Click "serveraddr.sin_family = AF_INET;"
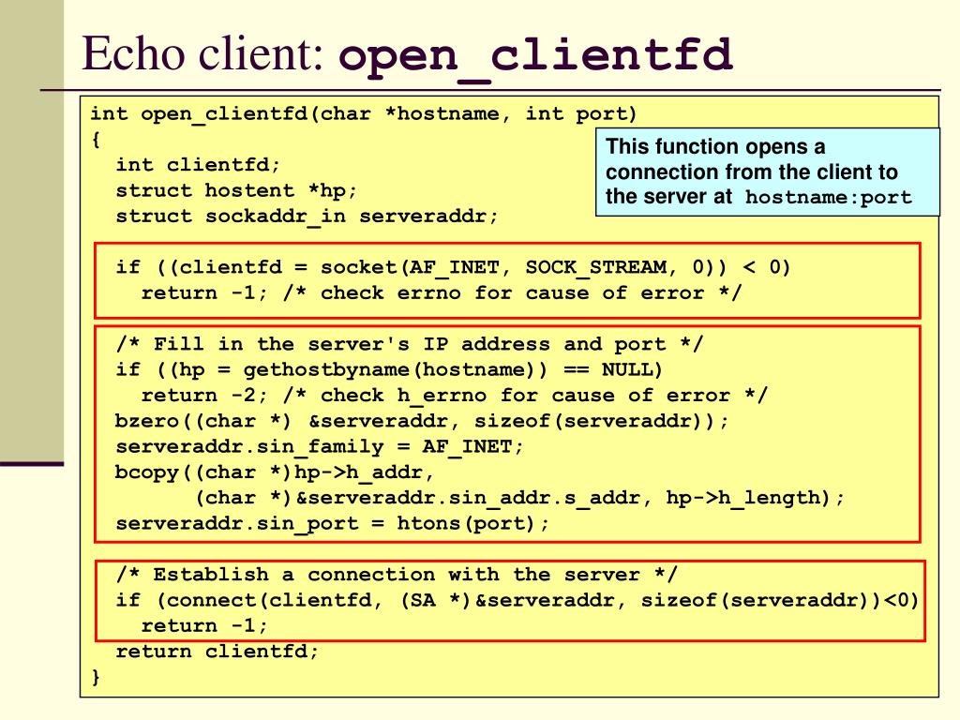960x720 pixels. click(x=320, y=447)
